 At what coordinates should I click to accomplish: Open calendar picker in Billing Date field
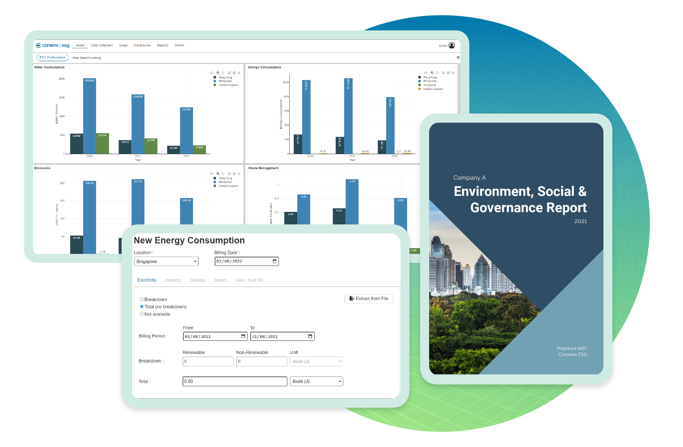(x=274, y=261)
